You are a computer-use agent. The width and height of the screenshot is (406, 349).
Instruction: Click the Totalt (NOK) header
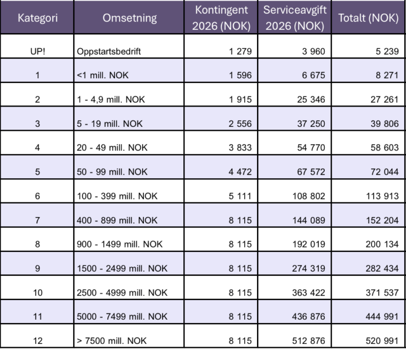click(x=368, y=18)
